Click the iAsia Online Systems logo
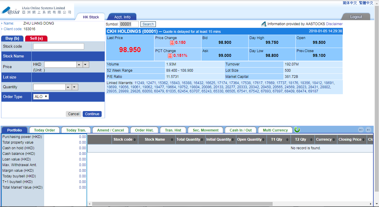This screenshot has width=379, height=207. click(37, 10)
